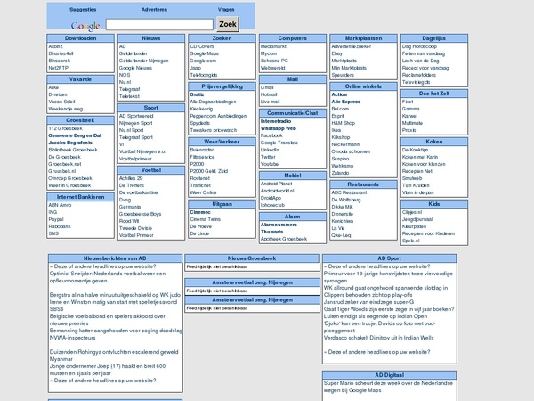The image size is (534, 401).
Task: Open the Google Translate link
Action: 279,143
